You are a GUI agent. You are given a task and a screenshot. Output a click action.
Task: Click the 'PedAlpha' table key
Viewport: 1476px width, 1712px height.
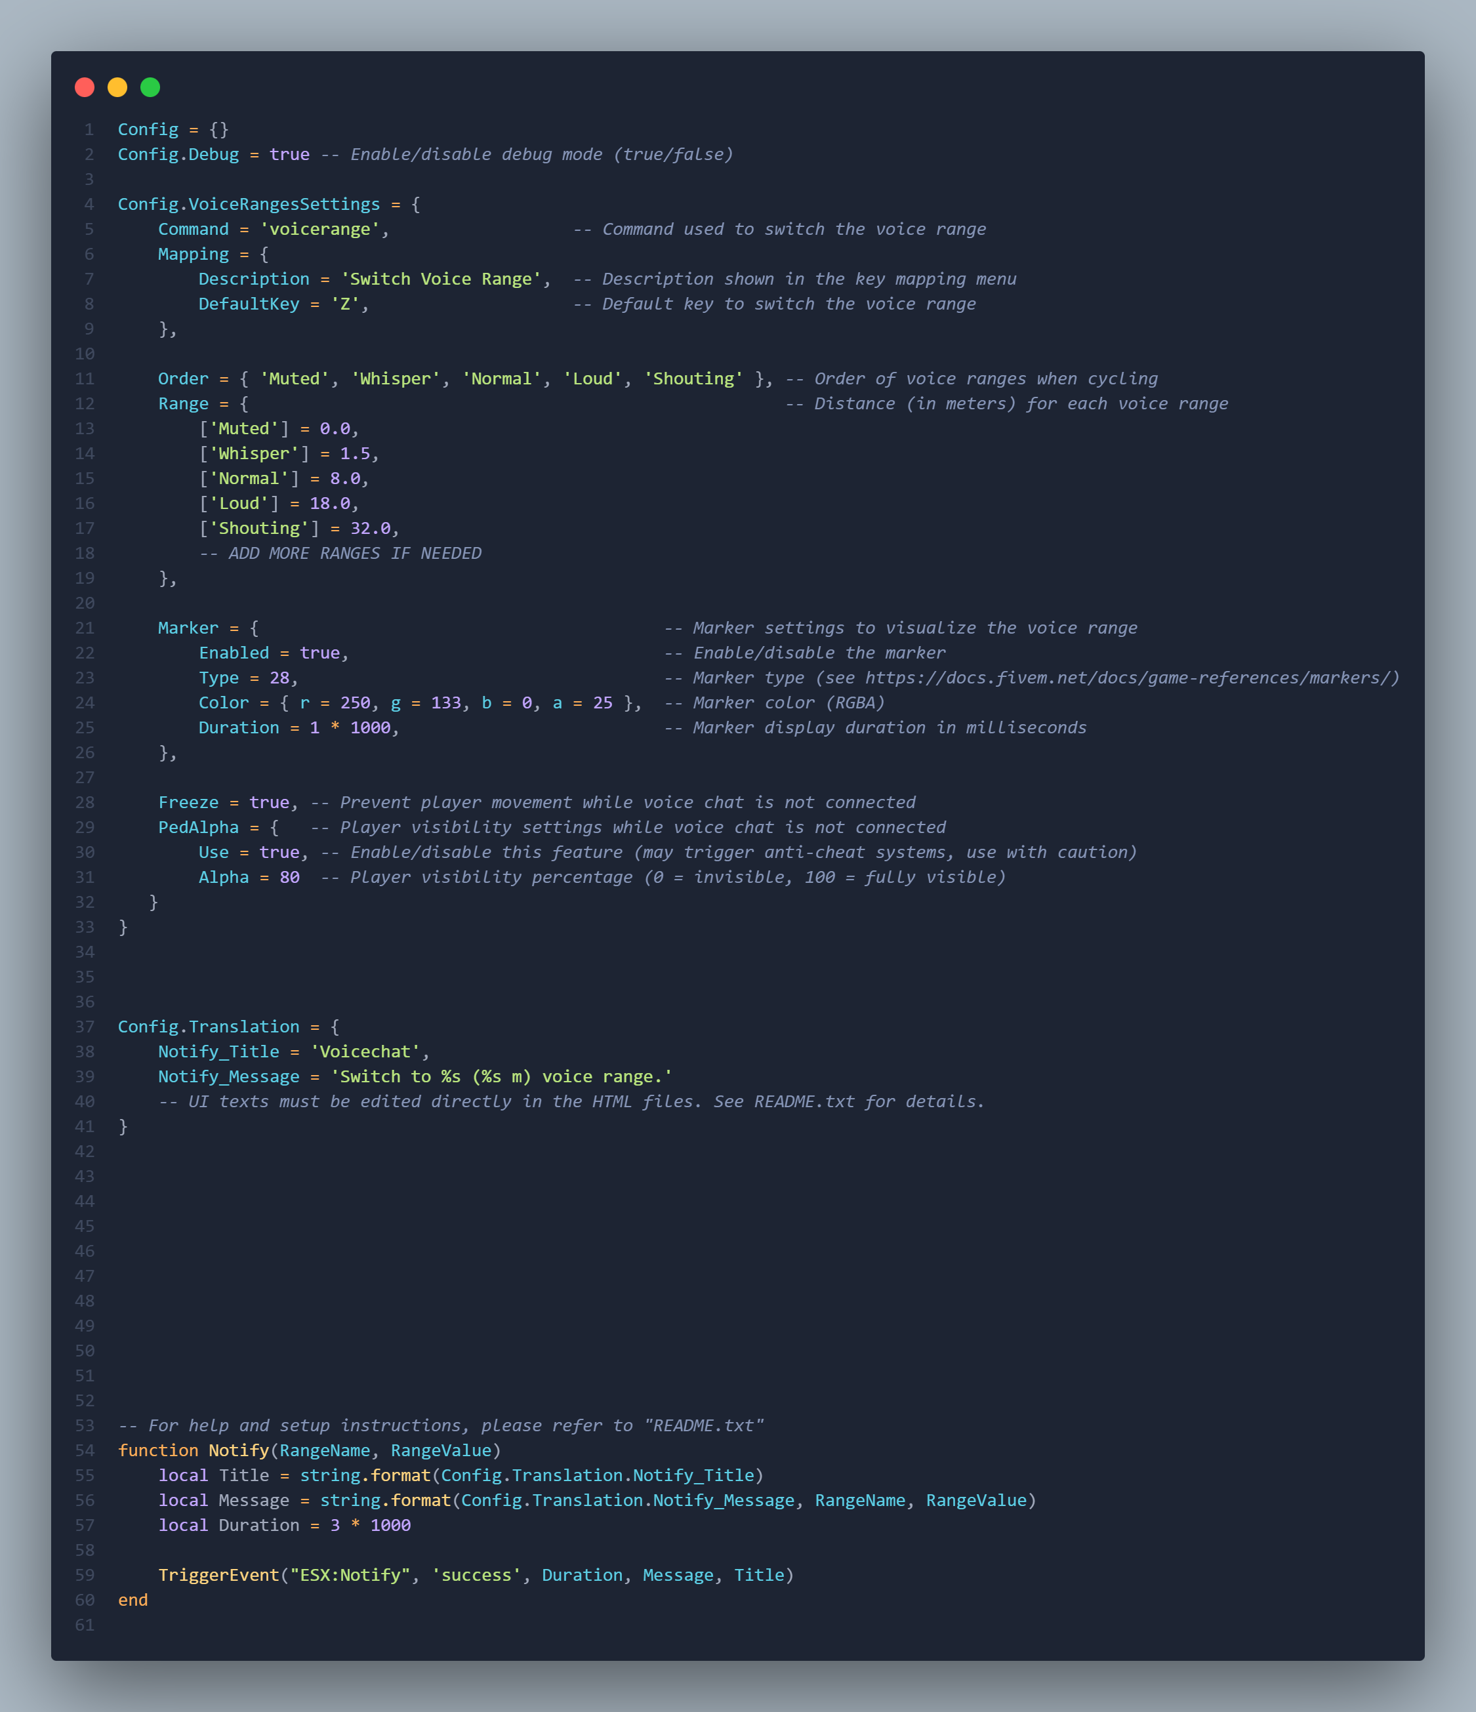[198, 827]
